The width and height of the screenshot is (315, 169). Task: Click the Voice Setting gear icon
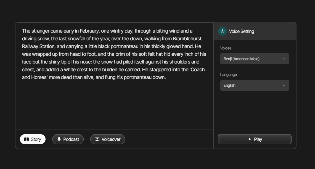point(223,31)
